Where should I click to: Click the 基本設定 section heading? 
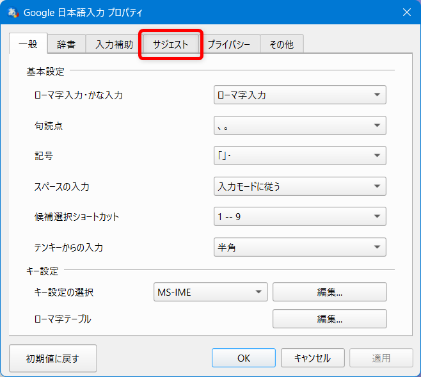tap(45, 72)
